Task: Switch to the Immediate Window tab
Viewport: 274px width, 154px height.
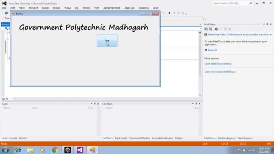Action: click(x=162, y=138)
